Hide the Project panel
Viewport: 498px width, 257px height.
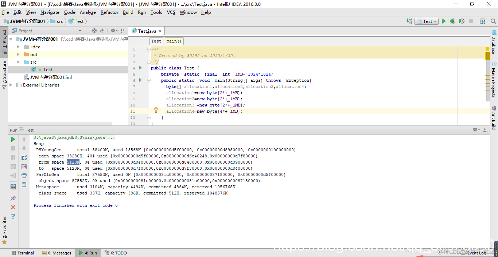point(123,31)
